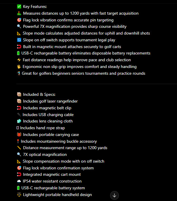
Task: Click the magnet emoji beside Built in magnetic mount
Action: [19, 47]
